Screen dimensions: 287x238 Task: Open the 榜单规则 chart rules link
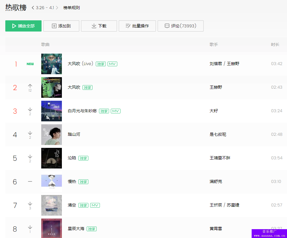71,8
